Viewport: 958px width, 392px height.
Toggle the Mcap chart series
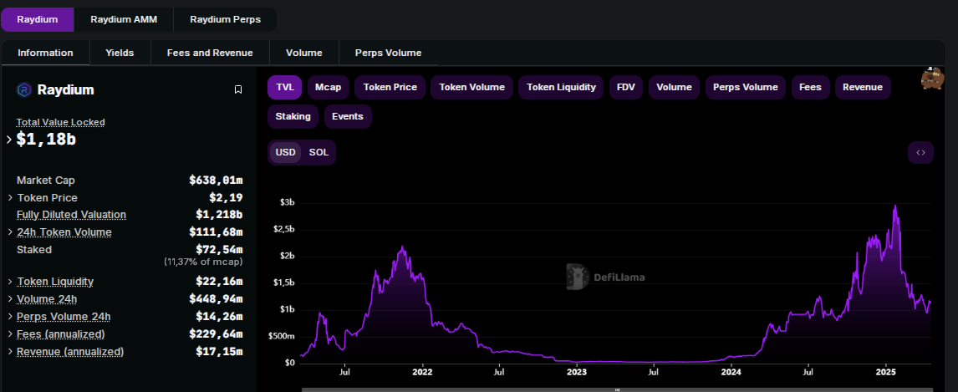tap(328, 87)
